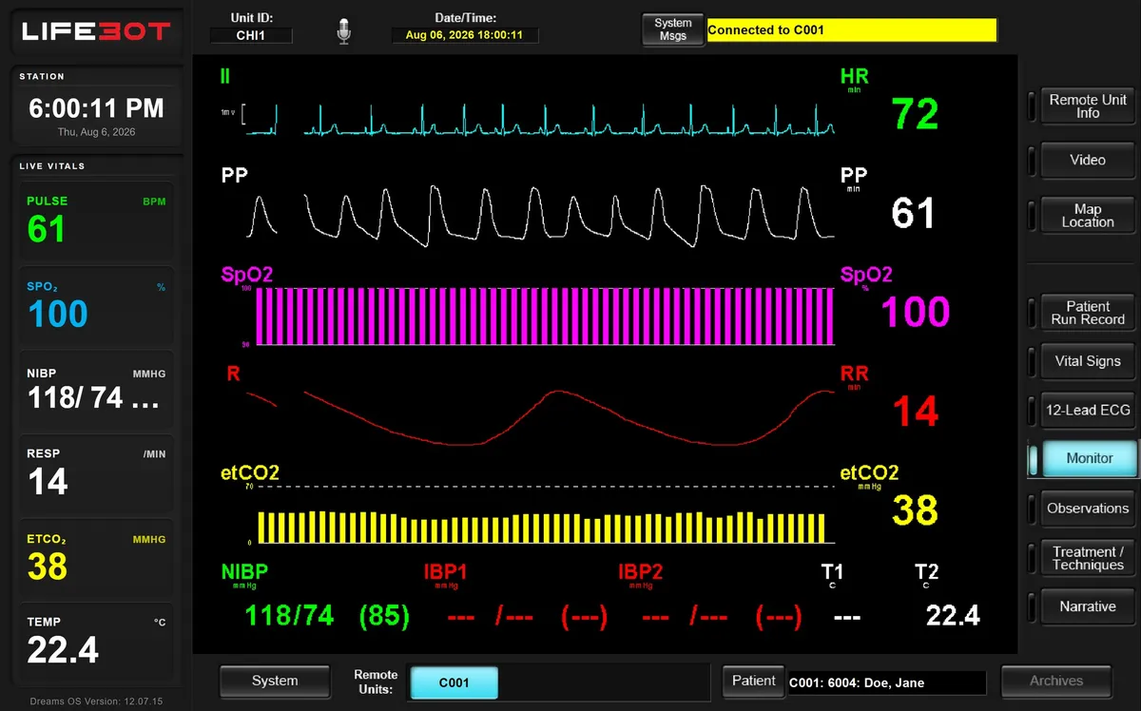Viewport: 1141px width, 711px height.
Task: Open Observations section
Action: tap(1088, 509)
